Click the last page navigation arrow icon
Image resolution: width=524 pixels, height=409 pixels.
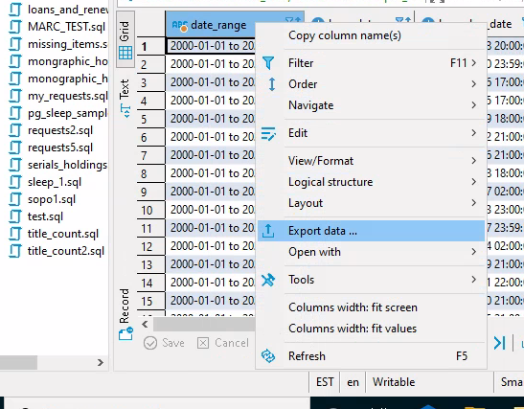[x=500, y=343]
